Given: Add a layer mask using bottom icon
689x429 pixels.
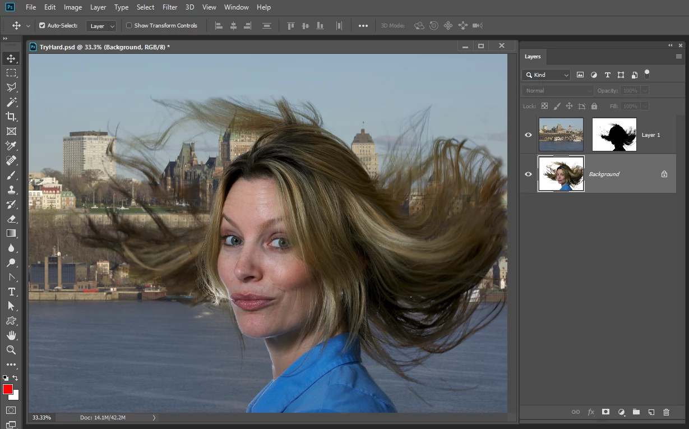Looking at the screenshot, I should click(x=605, y=412).
